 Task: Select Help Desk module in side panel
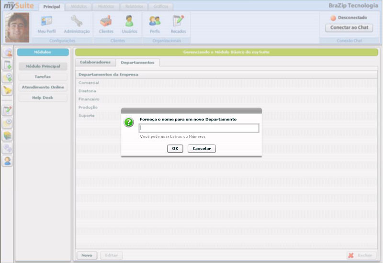click(43, 98)
